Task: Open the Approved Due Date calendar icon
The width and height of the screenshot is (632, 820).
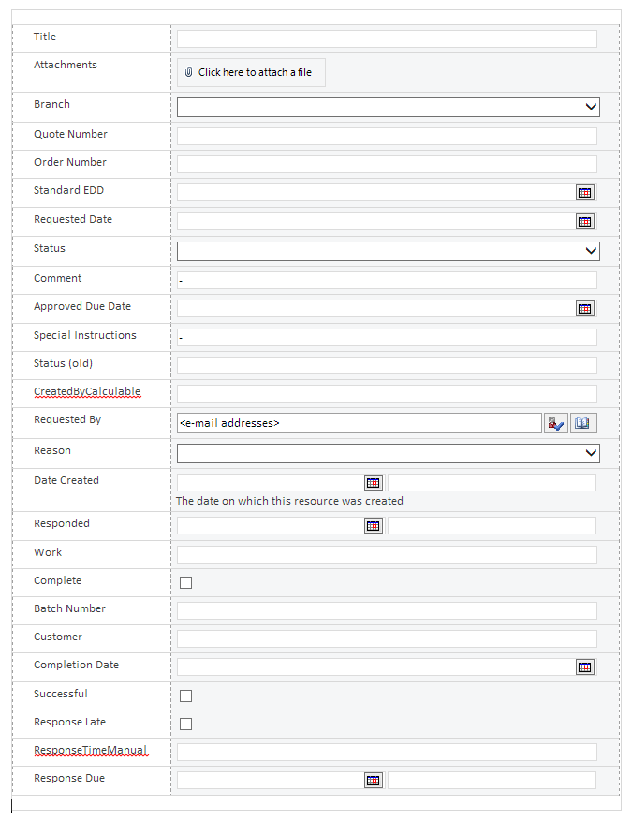Action: pos(585,309)
